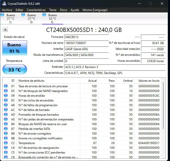Click status orb of attribute B4 row
170x161 pixels.
(x=6, y=124)
